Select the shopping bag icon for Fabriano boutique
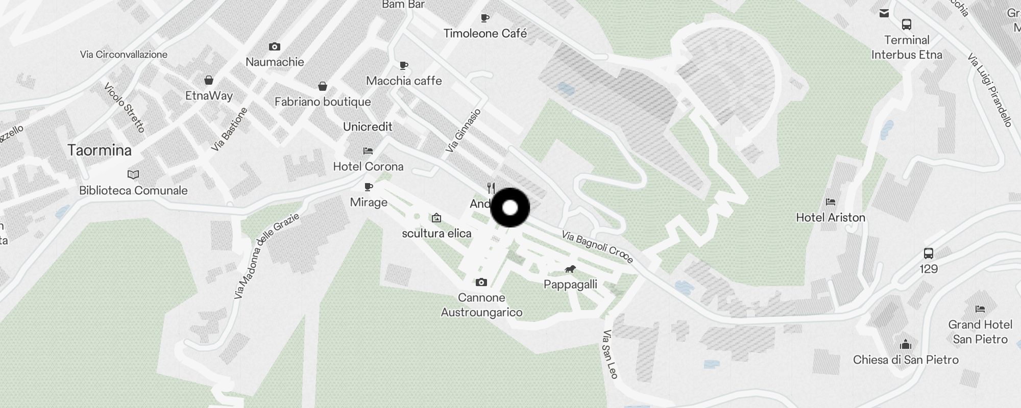 (322, 86)
